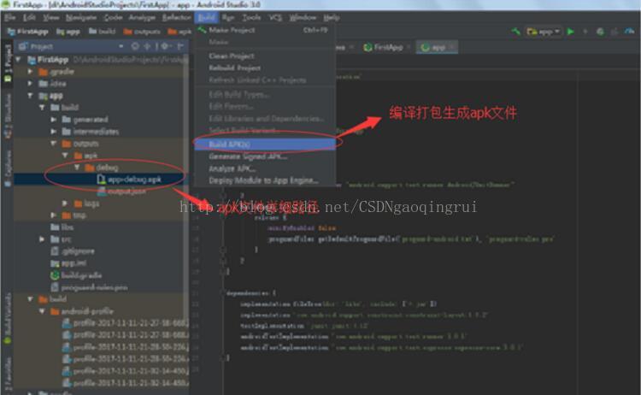Viewport: 641px width, 395px height.
Task: Open the Navigate menu
Action: [x=81, y=18]
